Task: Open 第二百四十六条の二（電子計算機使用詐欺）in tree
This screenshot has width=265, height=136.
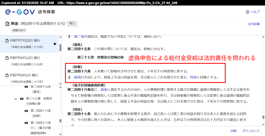Action: pyautogui.click(x=41, y=128)
